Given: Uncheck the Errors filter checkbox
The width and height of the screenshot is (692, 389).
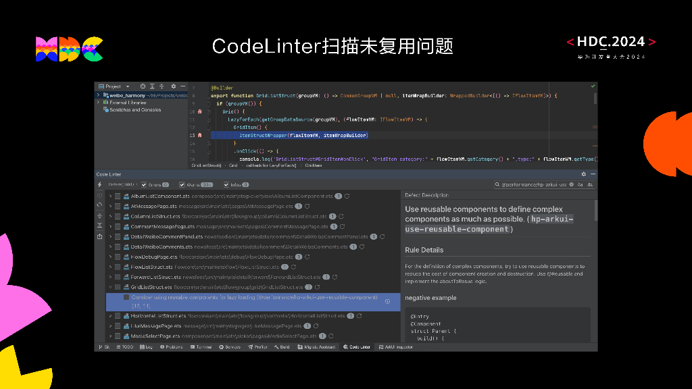Looking at the screenshot, I should 144,185.
